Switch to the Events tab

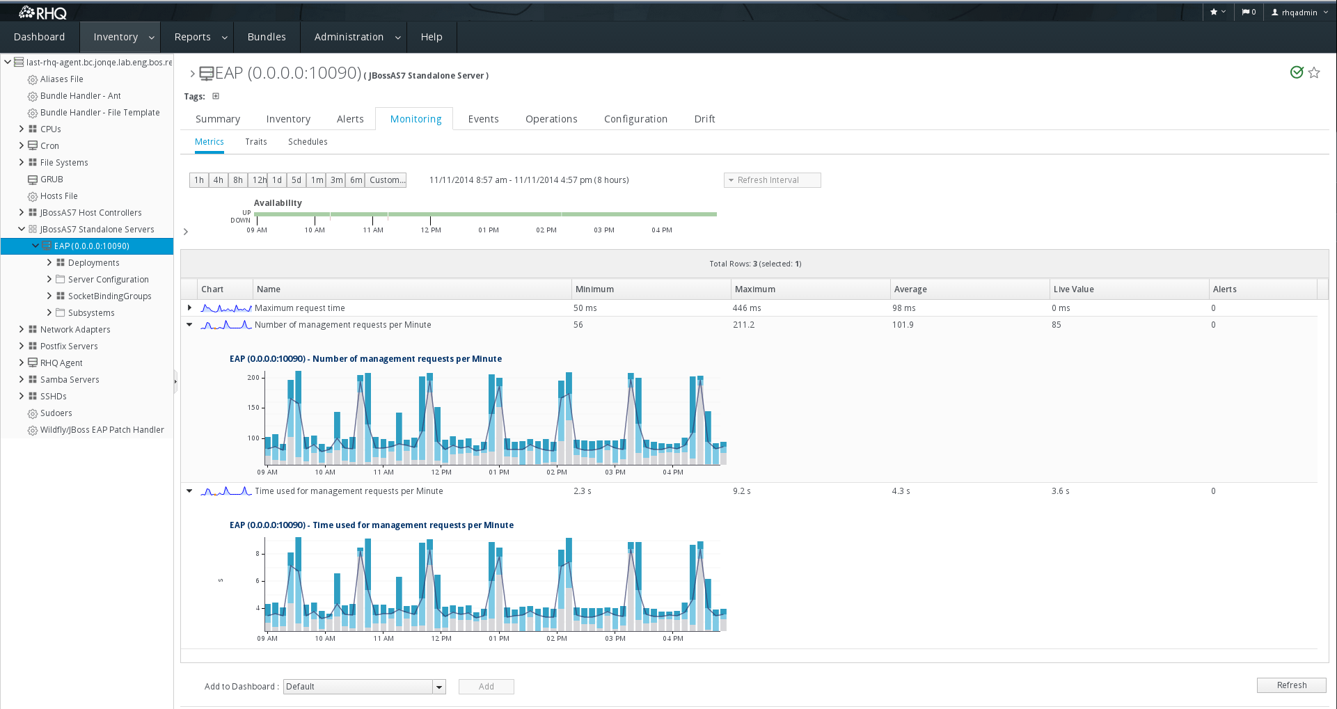tap(483, 118)
